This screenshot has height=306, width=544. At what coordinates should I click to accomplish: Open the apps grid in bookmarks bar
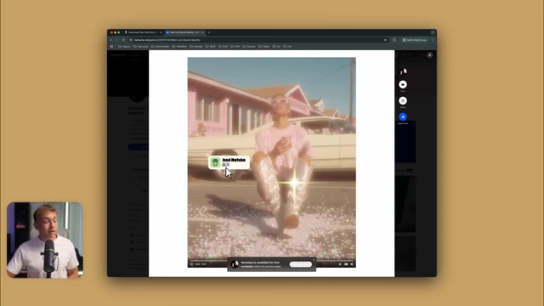(111, 46)
